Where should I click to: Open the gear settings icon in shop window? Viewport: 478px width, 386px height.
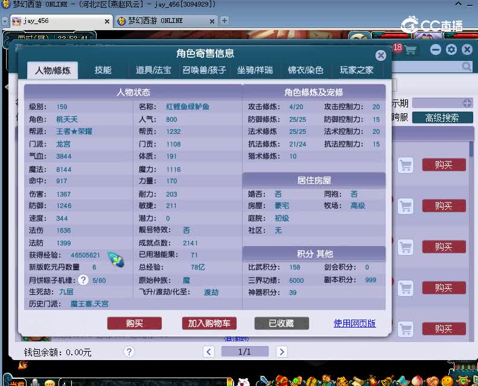pyautogui.click(x=451, y=49)
